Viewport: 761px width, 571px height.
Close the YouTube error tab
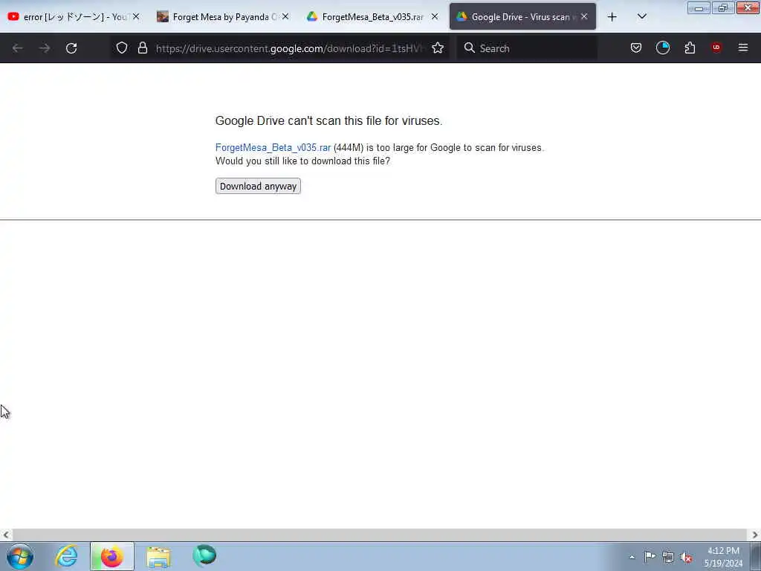pos(136,17)
